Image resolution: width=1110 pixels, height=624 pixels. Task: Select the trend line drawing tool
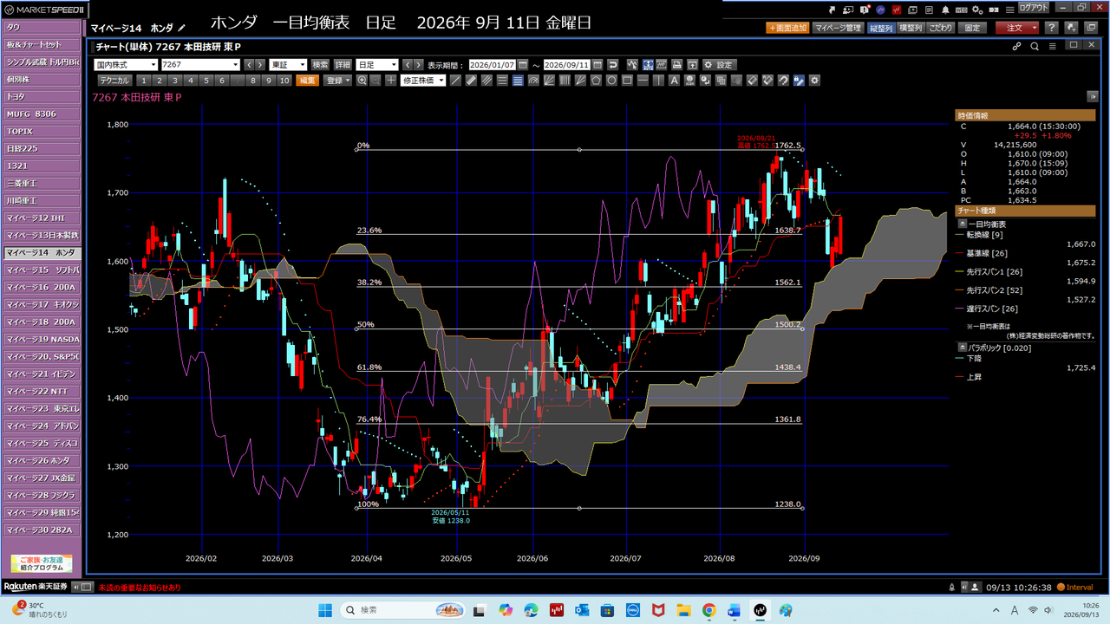456,81
